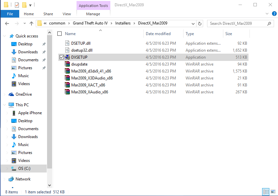Select Mar2009_XAudio_x86 archive icon

pyautogui.click(x=67, y=92)
